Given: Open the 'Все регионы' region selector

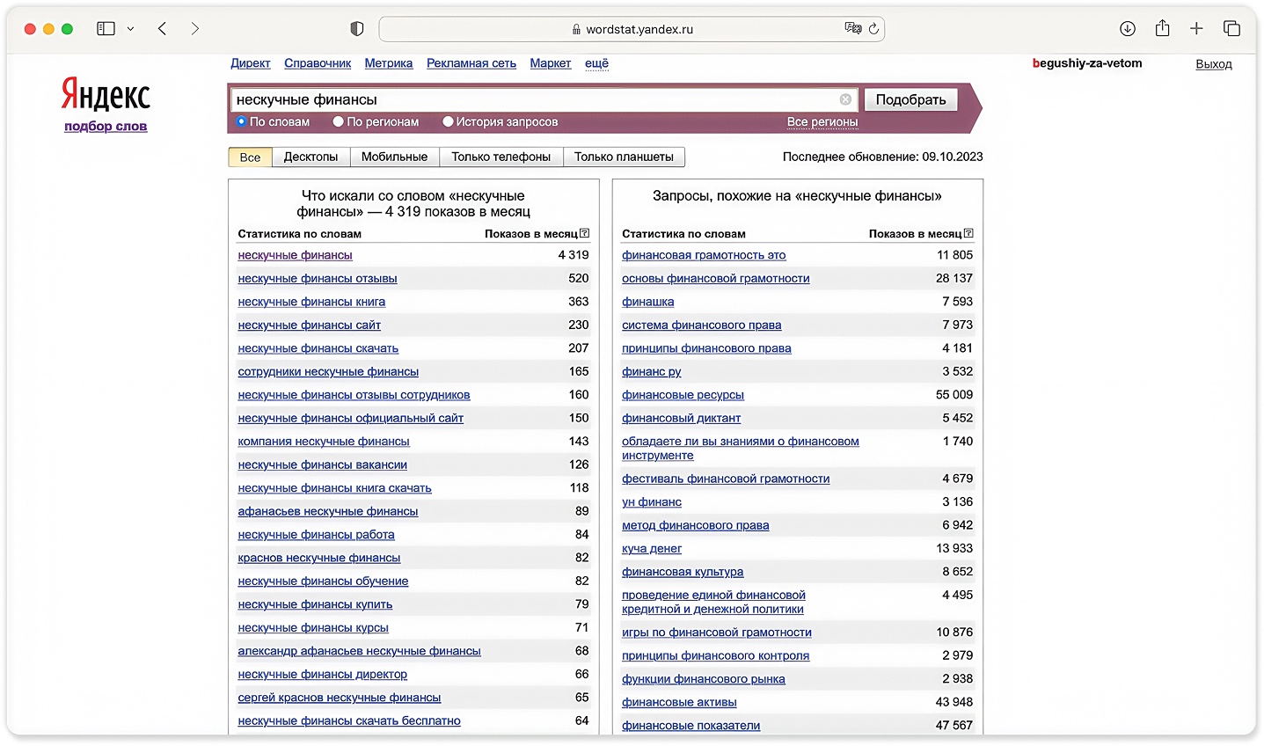Looking at the screenshot, I should (x=822, y=122).
